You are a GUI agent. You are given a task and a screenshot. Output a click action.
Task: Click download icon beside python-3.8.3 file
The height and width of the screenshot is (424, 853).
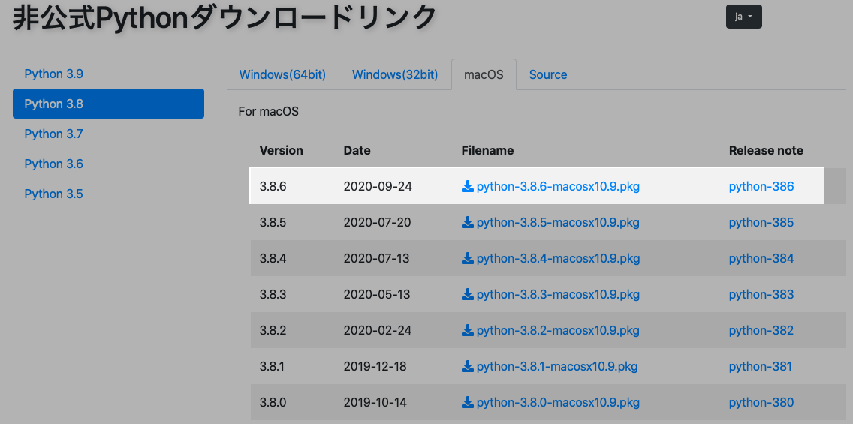coord(468,294)
